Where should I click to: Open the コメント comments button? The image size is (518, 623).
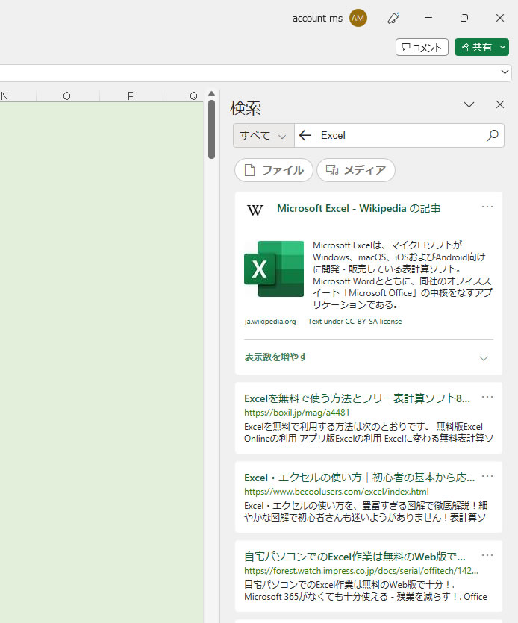pos(422,47)
